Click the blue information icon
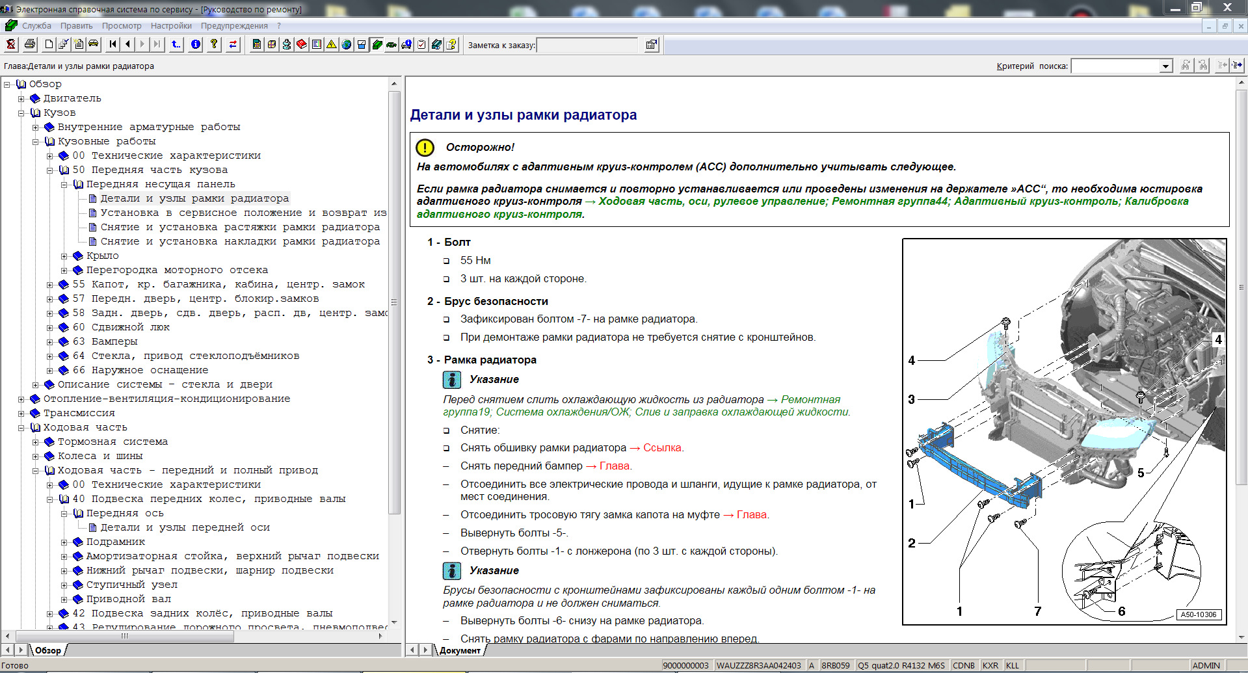The height and width of the screenshot is (673, 1248). point(196,44)
